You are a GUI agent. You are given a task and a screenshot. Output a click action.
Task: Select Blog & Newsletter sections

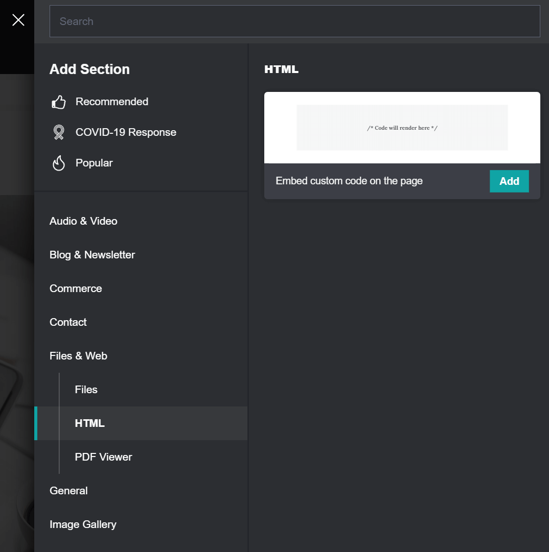tap(92, 255)
